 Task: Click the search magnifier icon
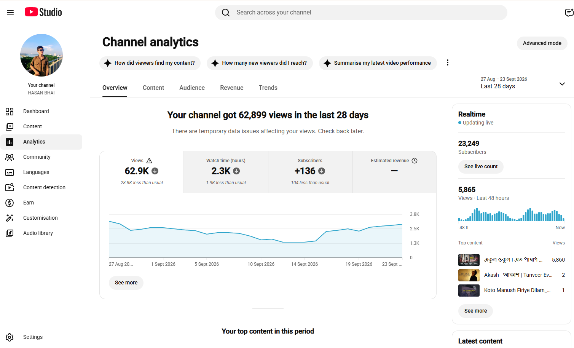tap(226, 13)
